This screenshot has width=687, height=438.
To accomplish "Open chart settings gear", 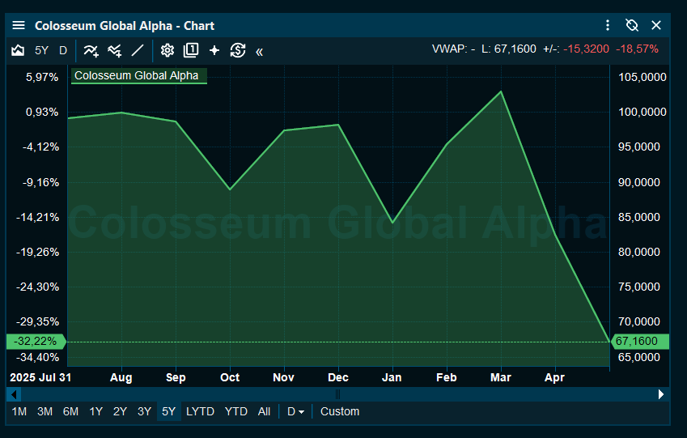I will (167, 50).
